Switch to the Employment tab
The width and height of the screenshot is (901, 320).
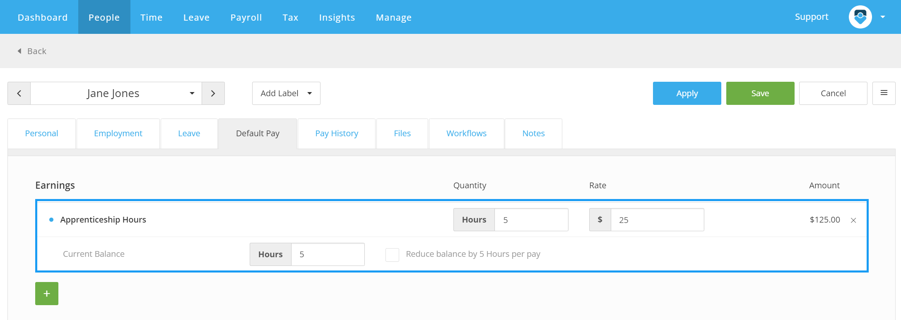pos(118,133)
